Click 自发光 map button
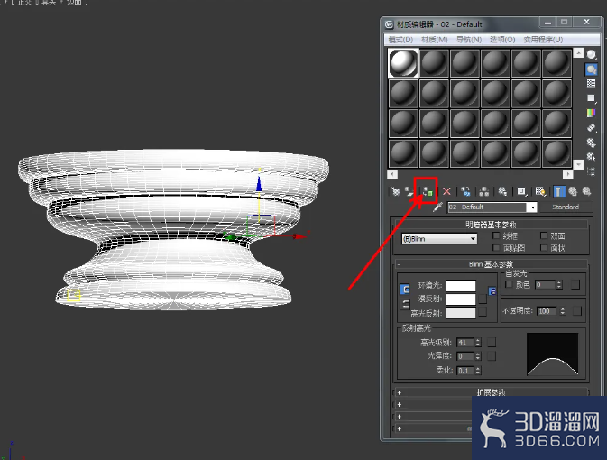607x460 pixels. tap(575, 285)
